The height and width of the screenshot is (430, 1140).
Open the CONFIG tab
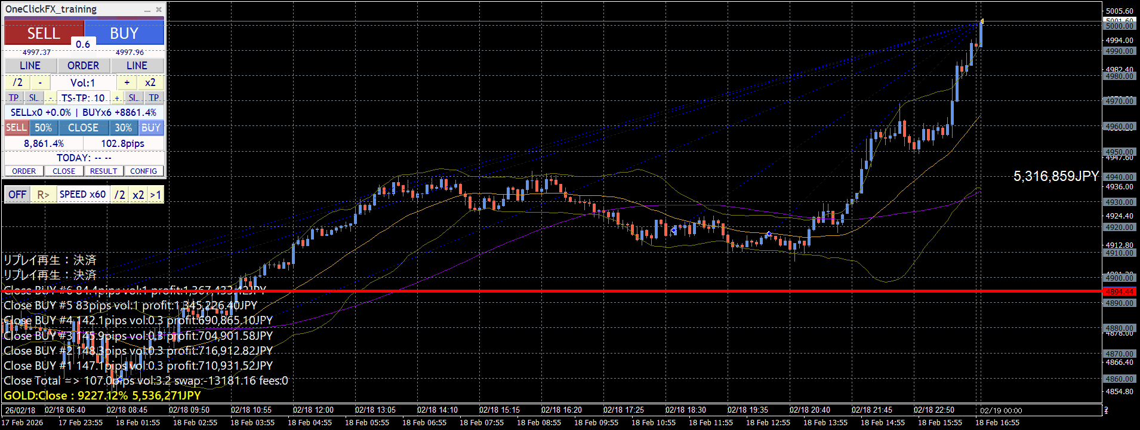[144, 171]
